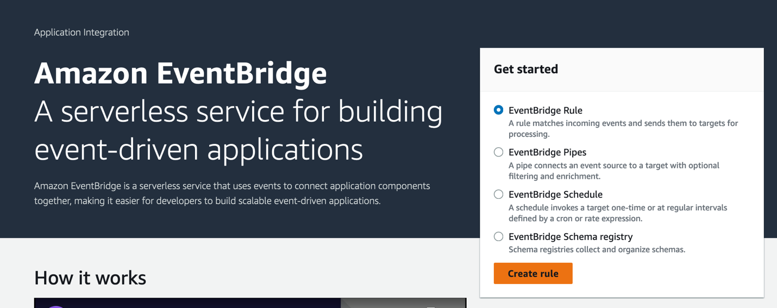Click the orange Create rule button
This screenshot has width=777, height=308.
click(x=533, y=273)
